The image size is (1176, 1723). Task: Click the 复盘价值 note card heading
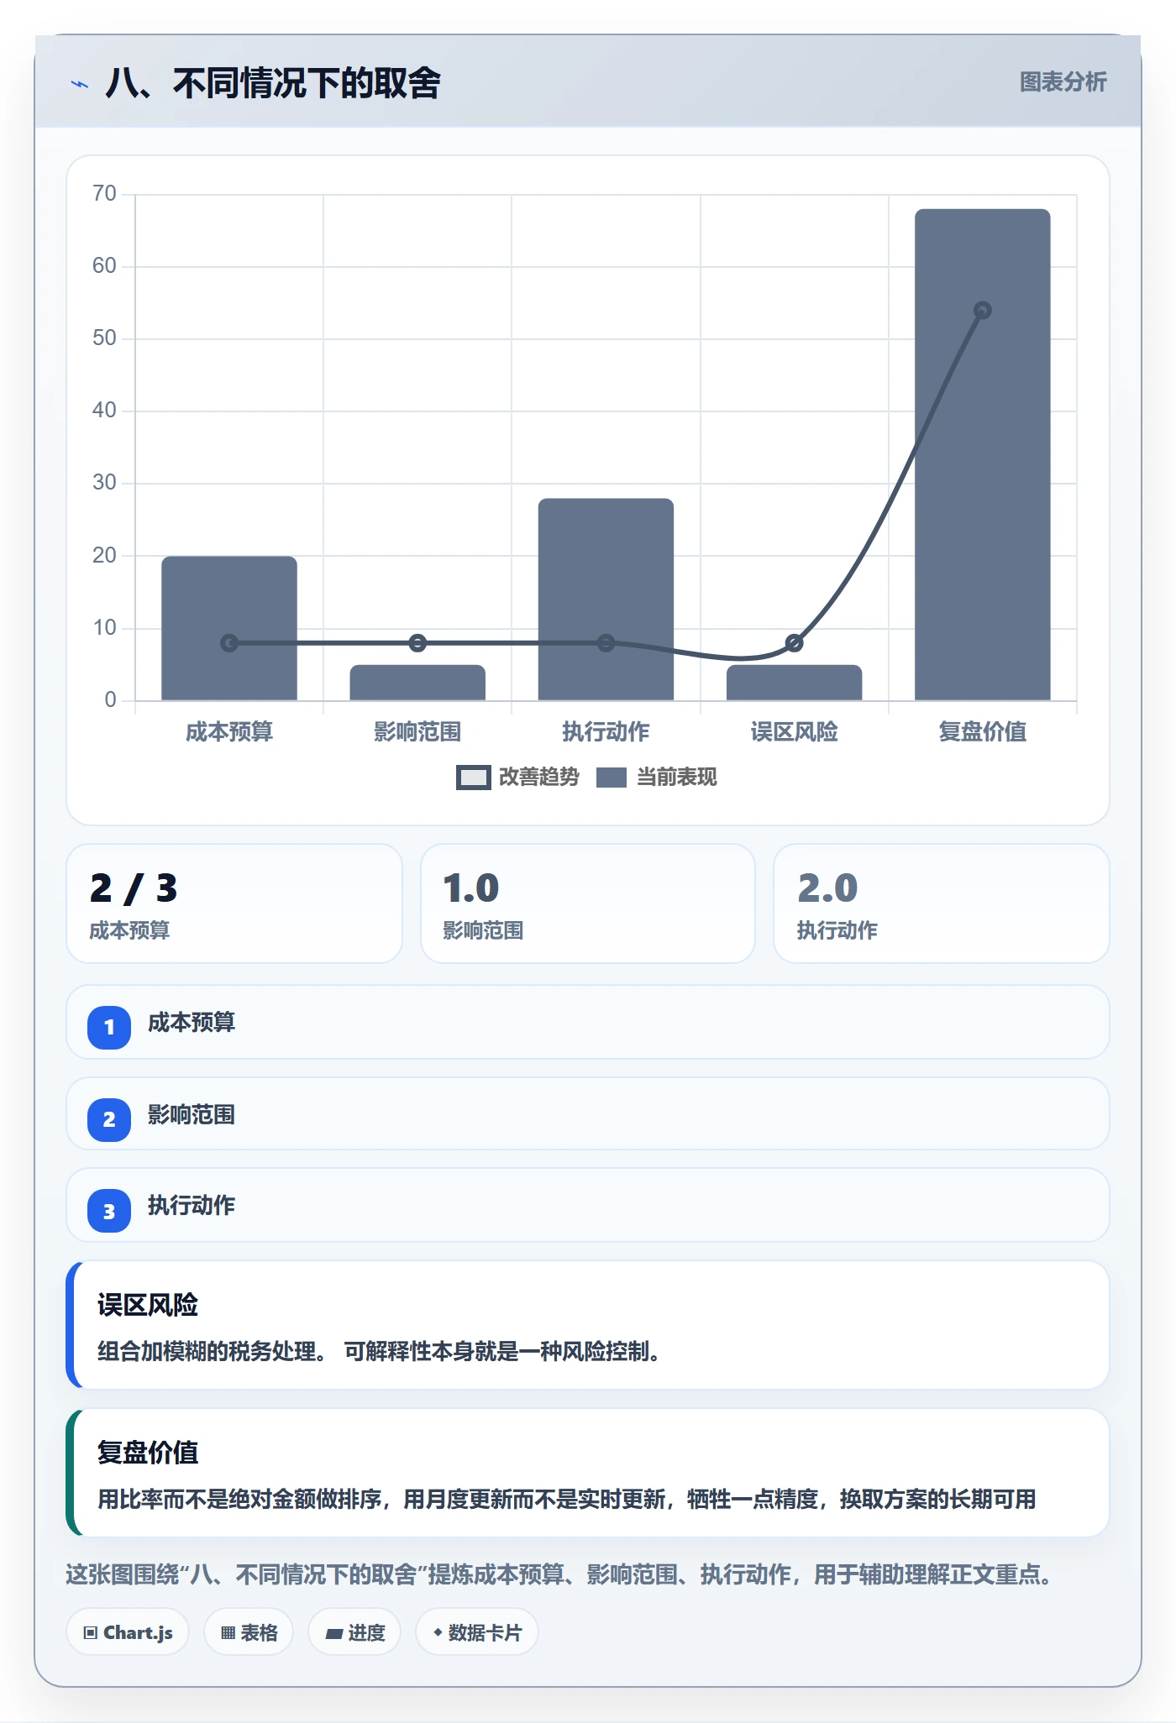point(148,1453)
